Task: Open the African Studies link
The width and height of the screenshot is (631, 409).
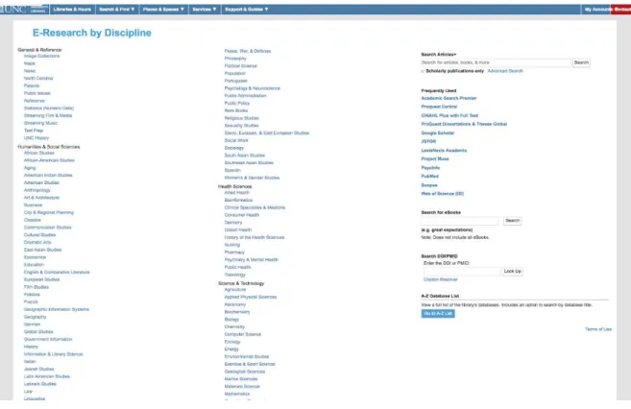Action: pos(39,153)
